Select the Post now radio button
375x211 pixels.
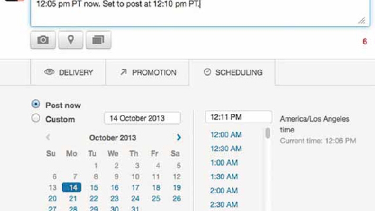(36, 104)
